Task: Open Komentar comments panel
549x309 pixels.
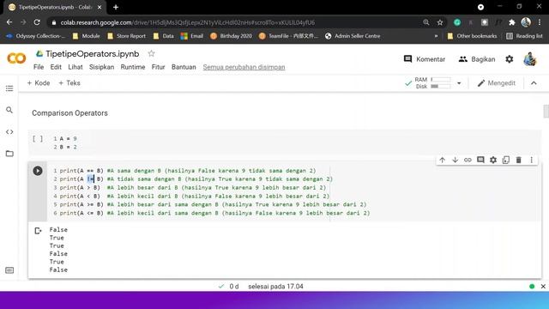Action: pyautogui.click(x=425, y=59)
